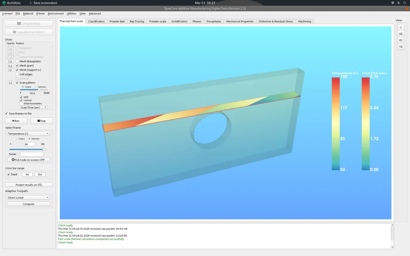Toggle Save frames to file checkbox
Viewport: 410px width, 256px height.
tap(6, 114)
